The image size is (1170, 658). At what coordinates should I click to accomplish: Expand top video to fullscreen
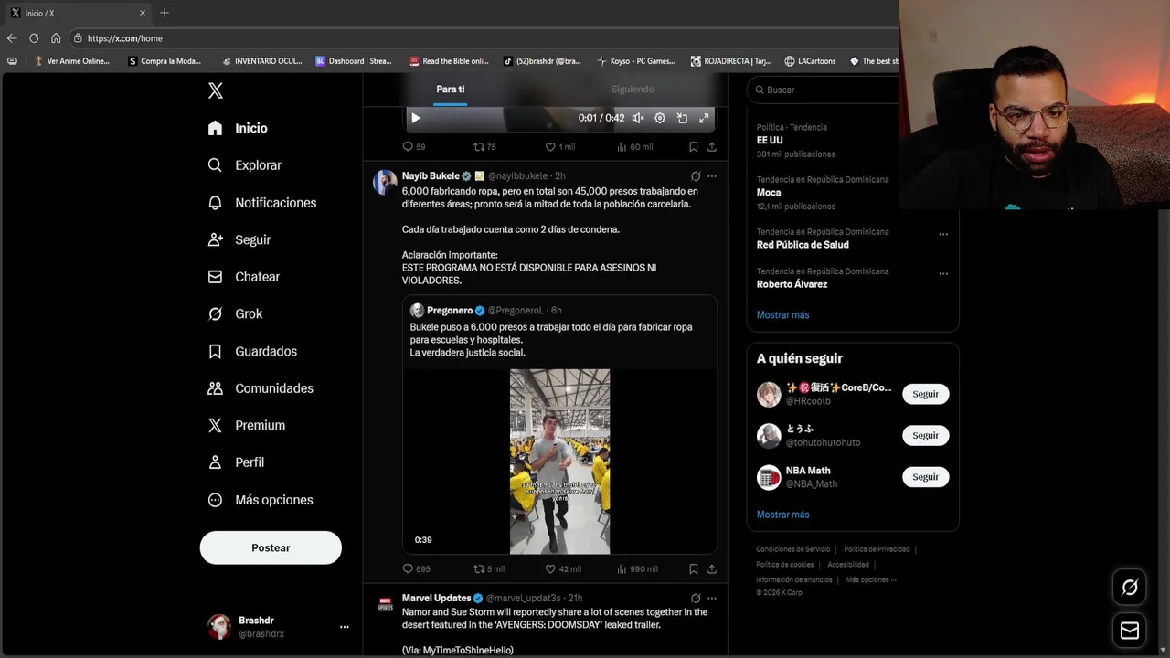(704, 118)
